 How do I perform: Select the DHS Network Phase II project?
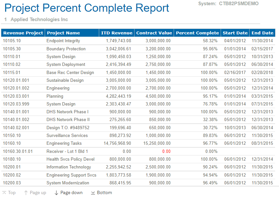point(68,120)
